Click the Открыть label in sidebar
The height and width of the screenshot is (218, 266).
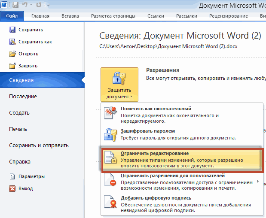[x=28, y=54]
